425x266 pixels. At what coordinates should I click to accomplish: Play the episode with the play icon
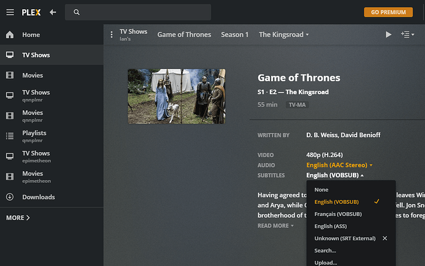(389, 34)
